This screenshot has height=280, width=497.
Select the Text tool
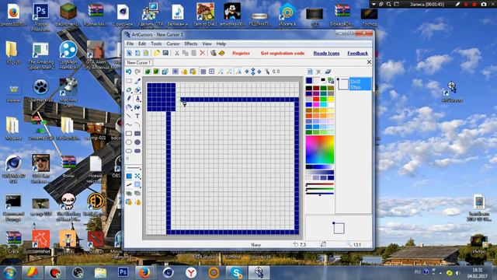[x=137, y=116]
